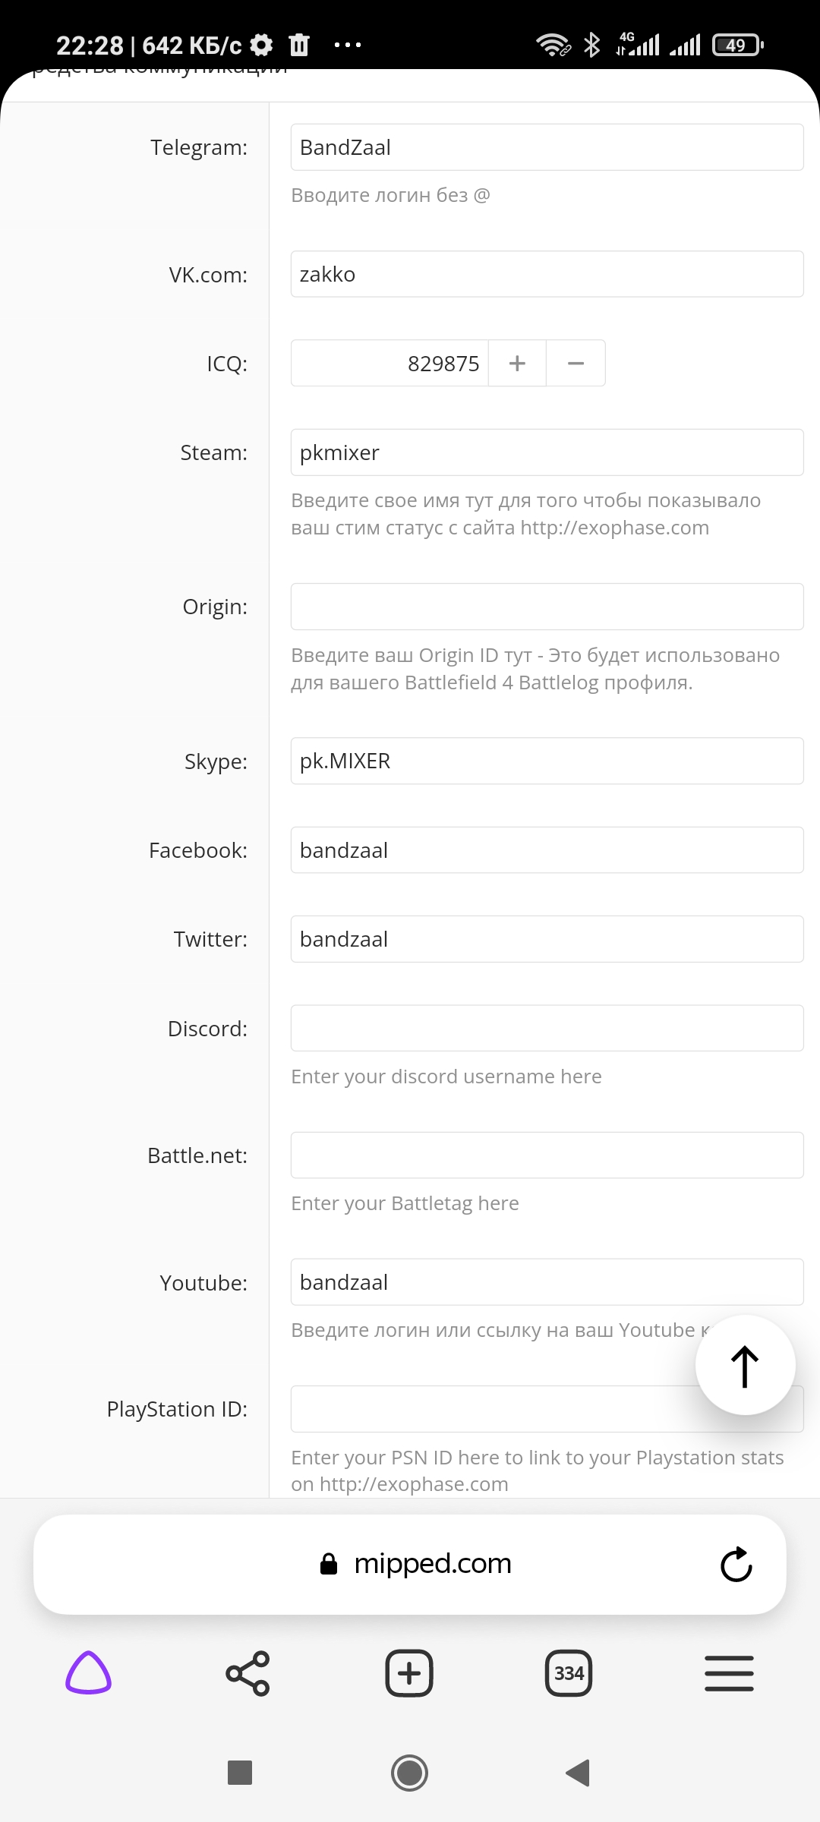Add a new tab with plus icon
This screenshot has height=1822, width=820.
tap(409, 1673)
